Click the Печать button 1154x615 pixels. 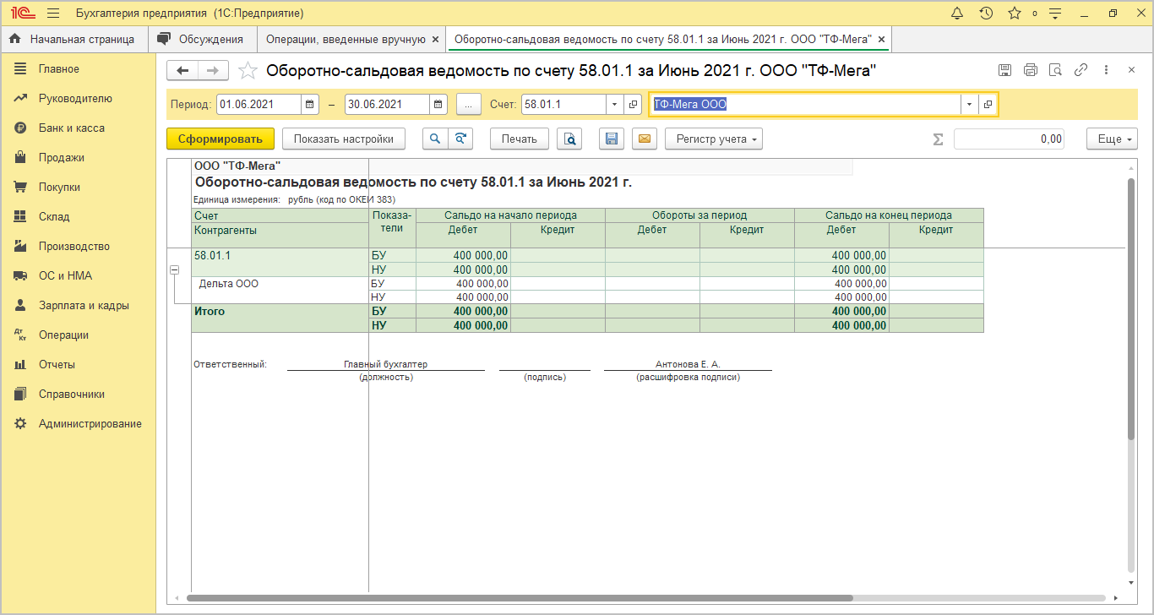pyautogui.click(x=519, y=139)
